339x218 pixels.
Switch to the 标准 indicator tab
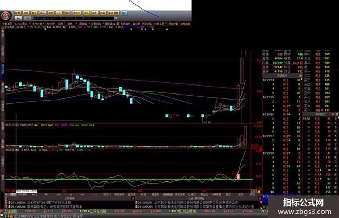(143, 194)
